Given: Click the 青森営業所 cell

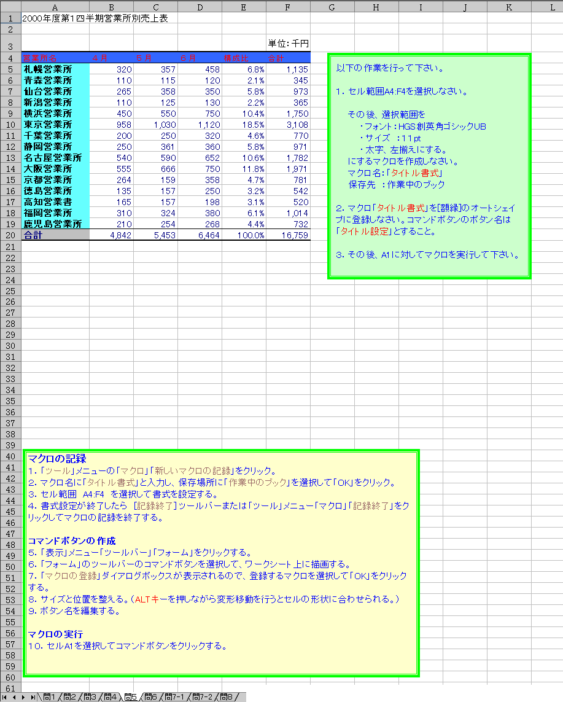Looking at the screenshot, I should pos(55,80).
